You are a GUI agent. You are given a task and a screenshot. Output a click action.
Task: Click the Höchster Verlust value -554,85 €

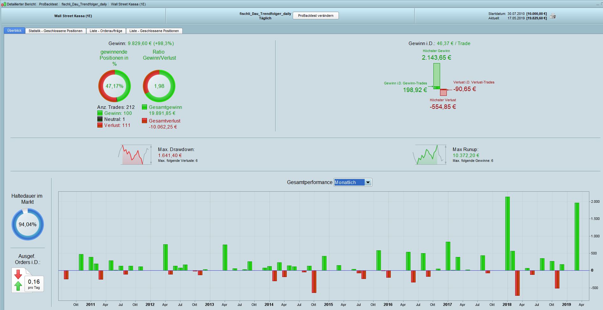(443, 107)
